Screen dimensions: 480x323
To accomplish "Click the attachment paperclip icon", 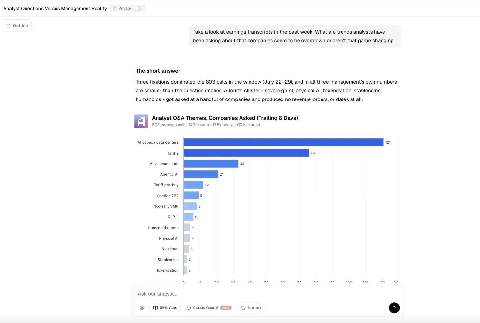I will [x=142, y=308].
